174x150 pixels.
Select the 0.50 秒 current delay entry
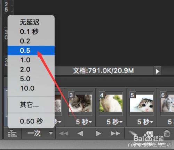(31, 121)
